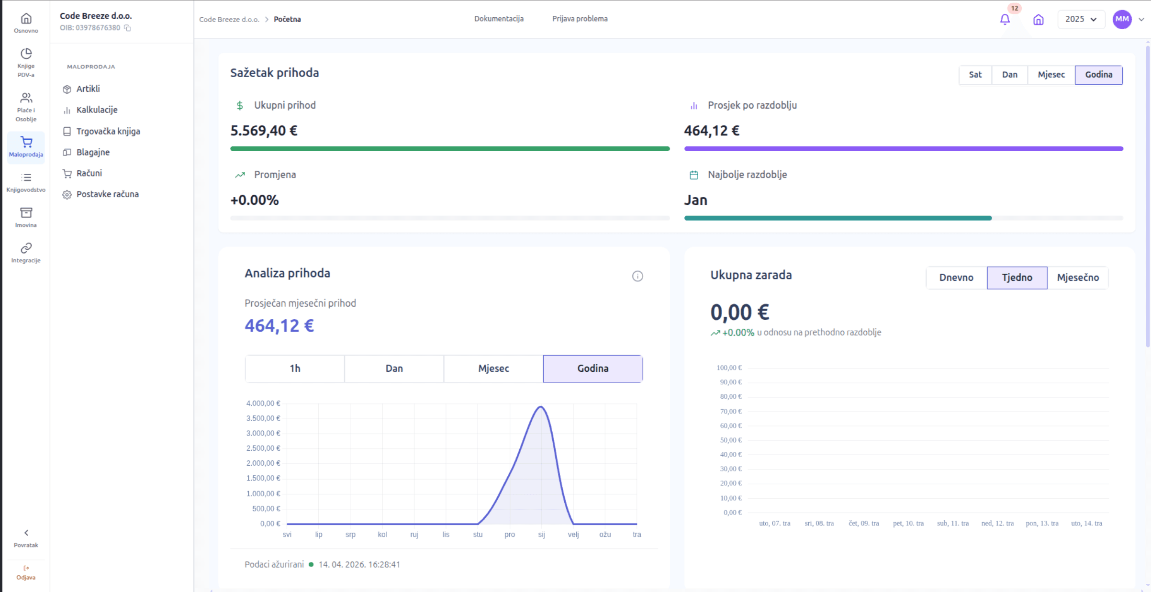Image resolution: width=1151 pixels, height=592 pixels.
Task: Select Dan in Analiza prihoda
Action: 394,369
